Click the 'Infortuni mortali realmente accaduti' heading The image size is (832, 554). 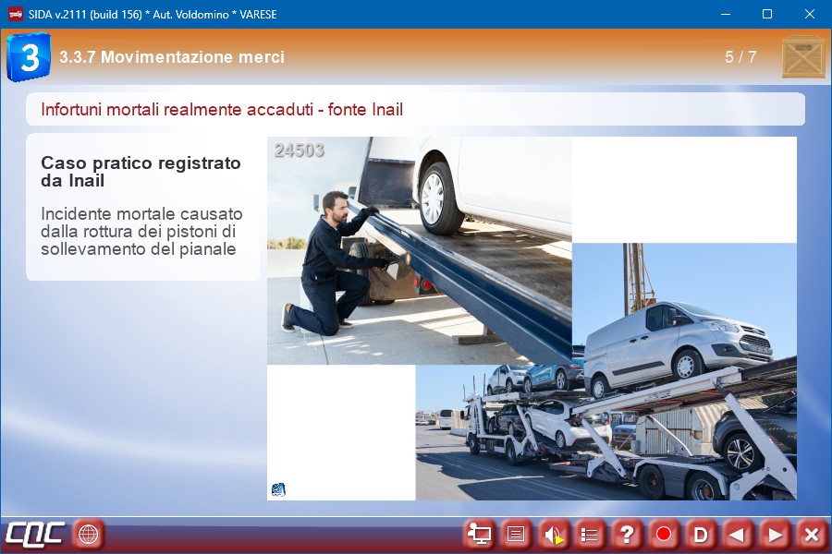(x=222, y=110)
